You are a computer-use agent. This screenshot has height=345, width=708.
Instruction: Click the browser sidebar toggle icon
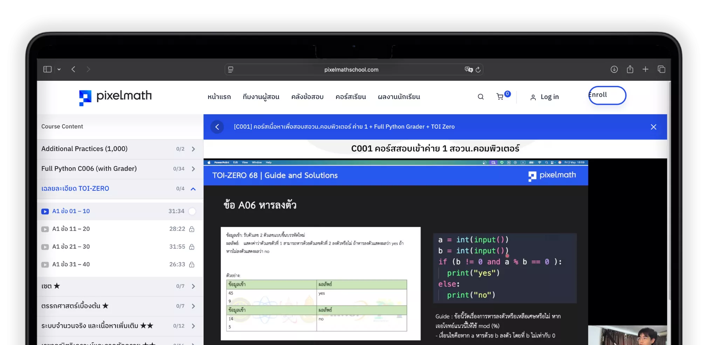[x=47, y=69]
